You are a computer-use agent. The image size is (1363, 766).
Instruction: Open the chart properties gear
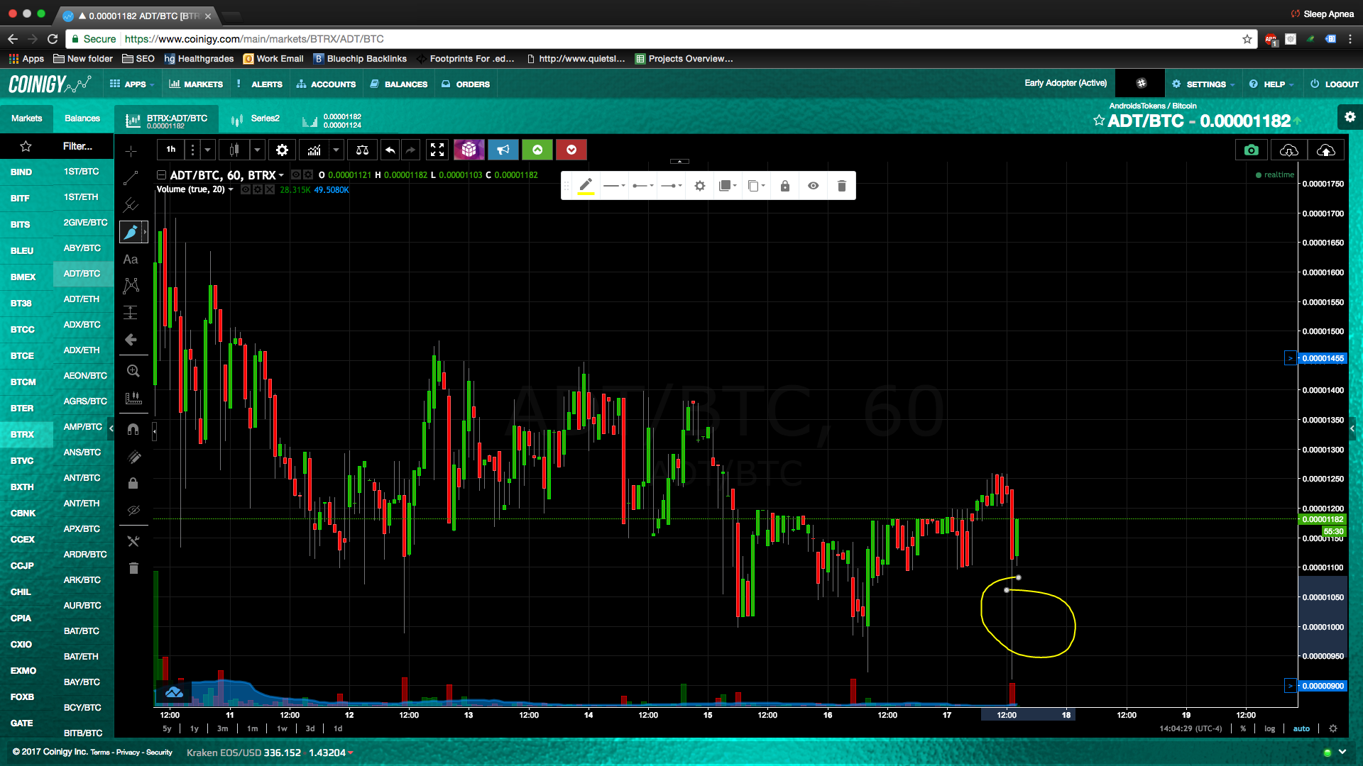[x=282, y=150]
